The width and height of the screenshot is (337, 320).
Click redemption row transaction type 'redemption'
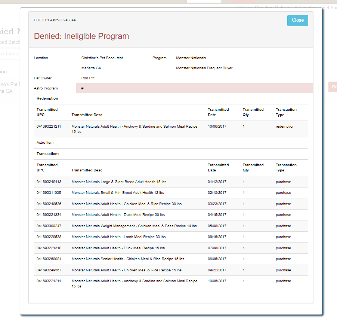tap(285, 127)
